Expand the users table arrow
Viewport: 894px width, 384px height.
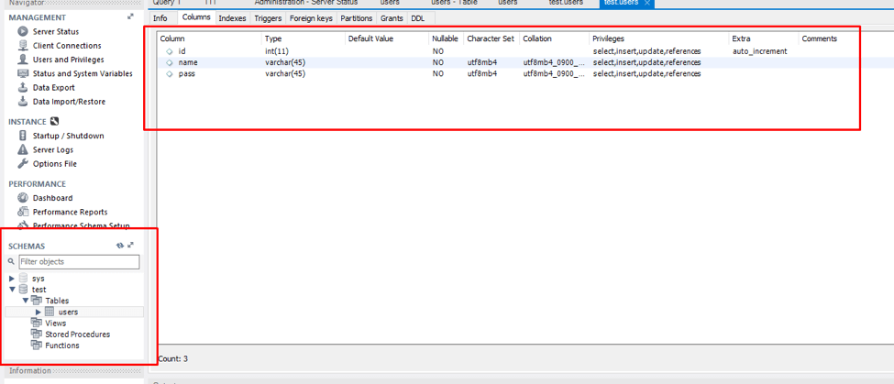click(39, 312)
